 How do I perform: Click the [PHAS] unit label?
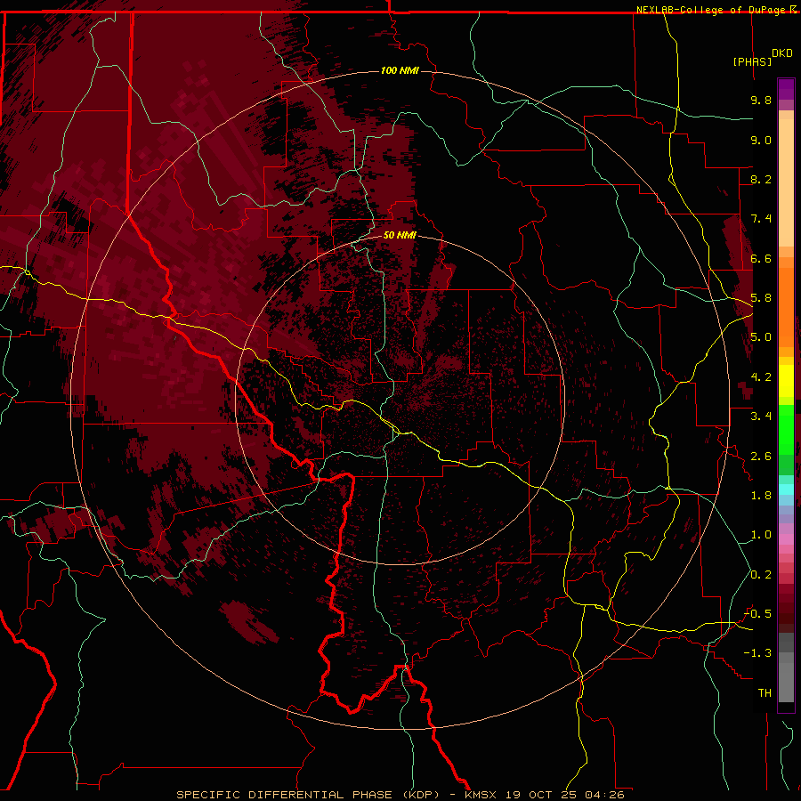coord(752,61)
